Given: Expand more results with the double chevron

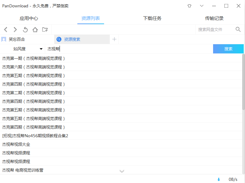Looking at the screenshot, I should pyautogui.click(x=122, y=171).
